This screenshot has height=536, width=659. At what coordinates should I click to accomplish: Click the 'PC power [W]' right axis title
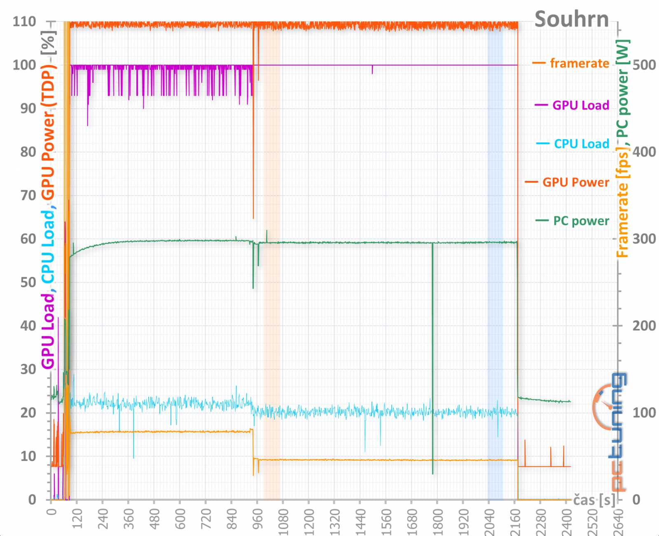622,88
